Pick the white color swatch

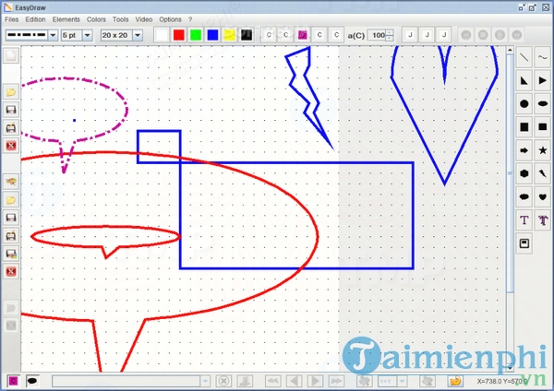click(x=162, y=35)
